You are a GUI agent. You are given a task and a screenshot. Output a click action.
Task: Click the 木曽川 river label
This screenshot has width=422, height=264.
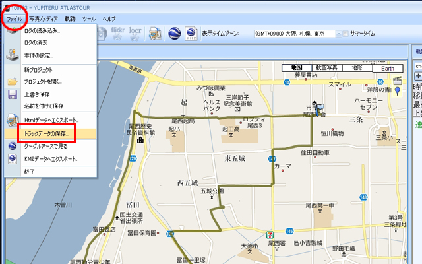click(x=63, y=205)
